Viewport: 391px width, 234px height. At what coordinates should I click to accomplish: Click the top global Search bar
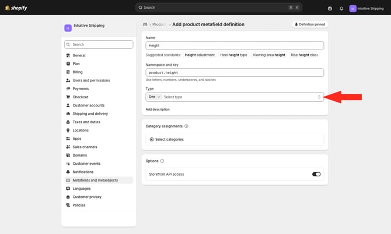(219, 8)
